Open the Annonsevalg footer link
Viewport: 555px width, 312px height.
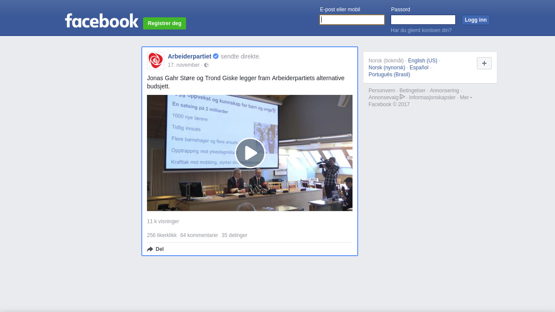(383, 97)
